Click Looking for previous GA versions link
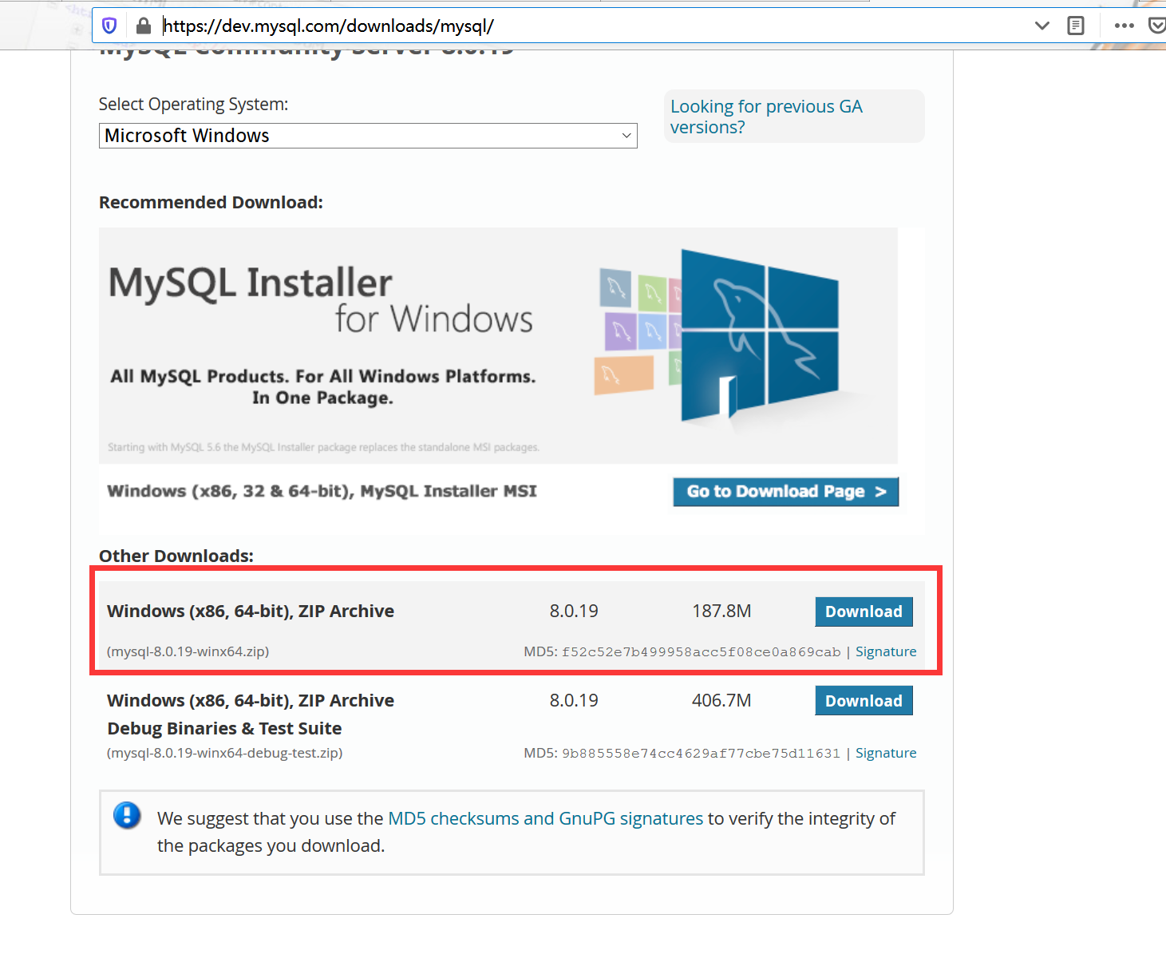The width and height of the screenshot is (1166, 954). pos(766,117)
